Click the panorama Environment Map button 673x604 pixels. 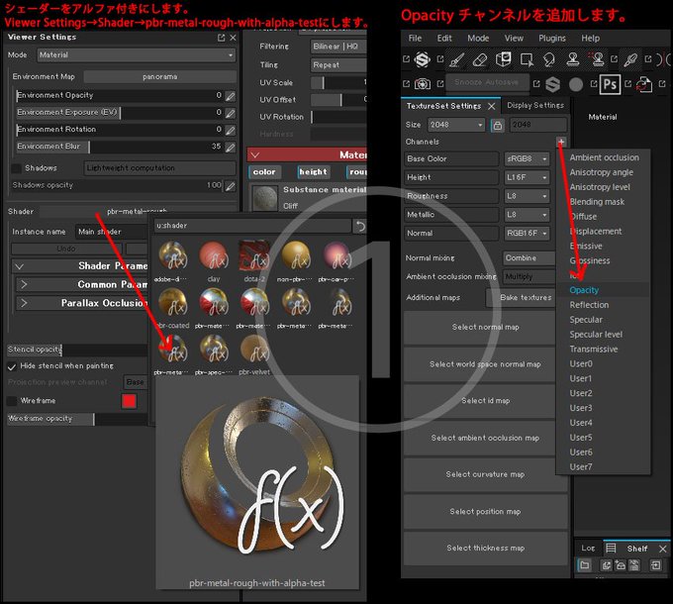159,77
